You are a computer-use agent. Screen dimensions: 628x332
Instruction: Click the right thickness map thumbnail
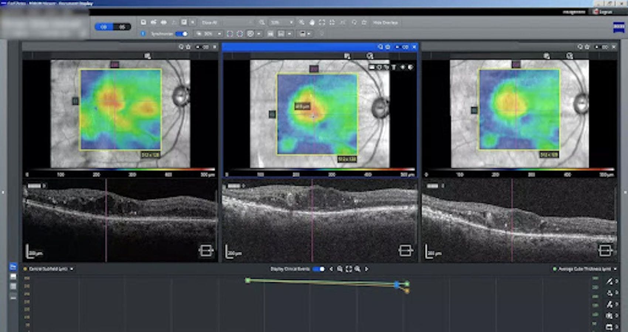point(520,109)
